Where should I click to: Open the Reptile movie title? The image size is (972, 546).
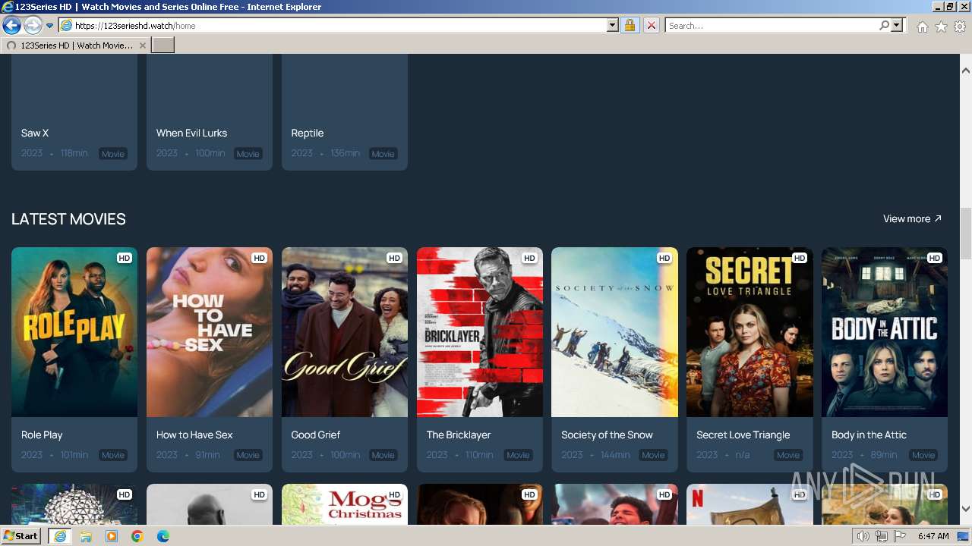coord(308,133)
